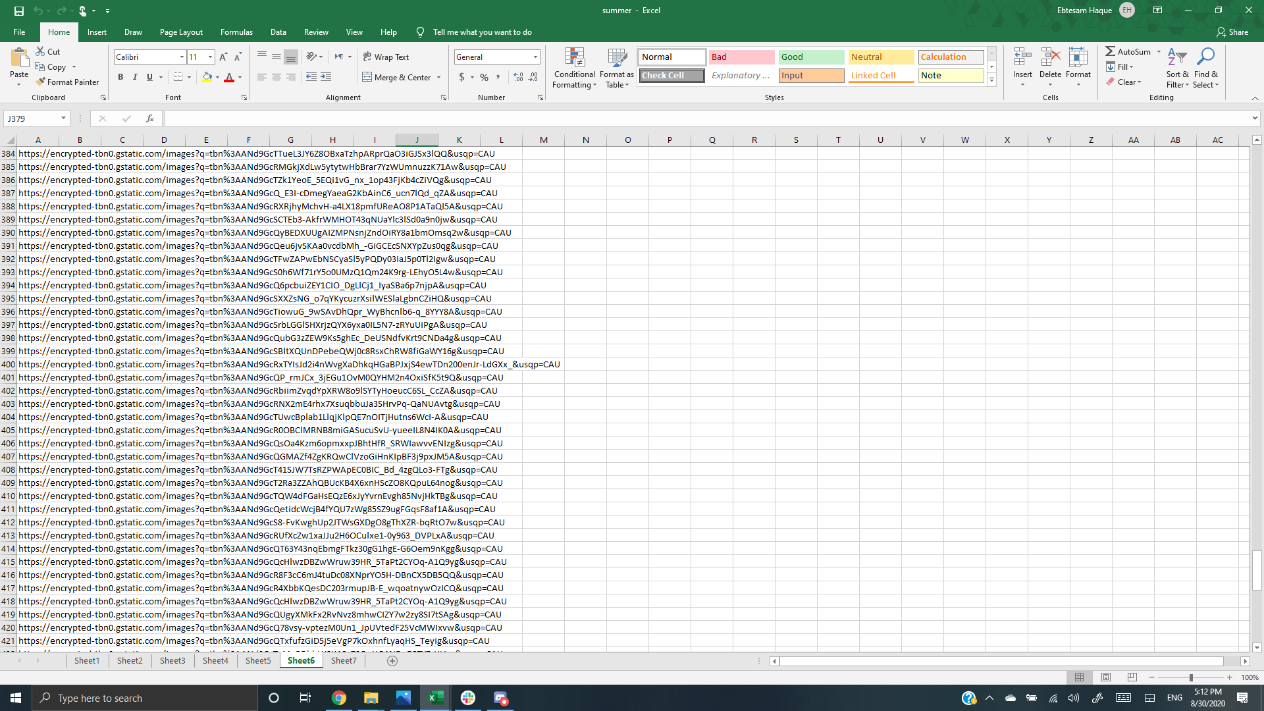Apply the Bad cell style

pyautogui.click(x=741, y=57)
